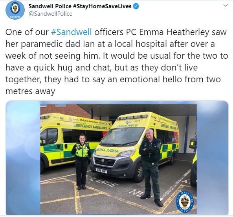Click the tweet text about PC Emma Heatherley
The image size is (233, 217).
click(x=117, y=61)
